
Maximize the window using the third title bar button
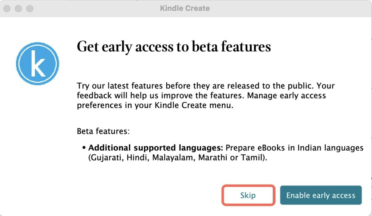click(30, 8)
